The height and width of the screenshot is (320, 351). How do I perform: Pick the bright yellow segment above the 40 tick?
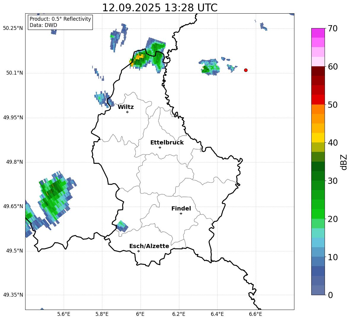pyautogui.click(x=318, y=138)
